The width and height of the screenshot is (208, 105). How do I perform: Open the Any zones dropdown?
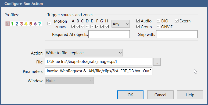point(121,24)
